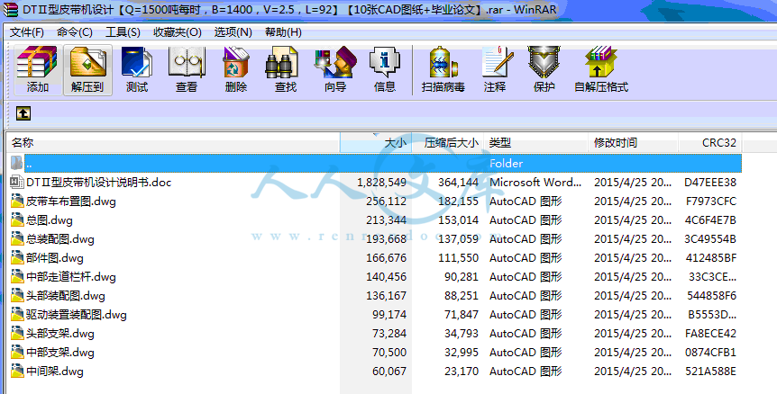
Task: Sort by 大小 column header
Action: click(x=376, y=143)
